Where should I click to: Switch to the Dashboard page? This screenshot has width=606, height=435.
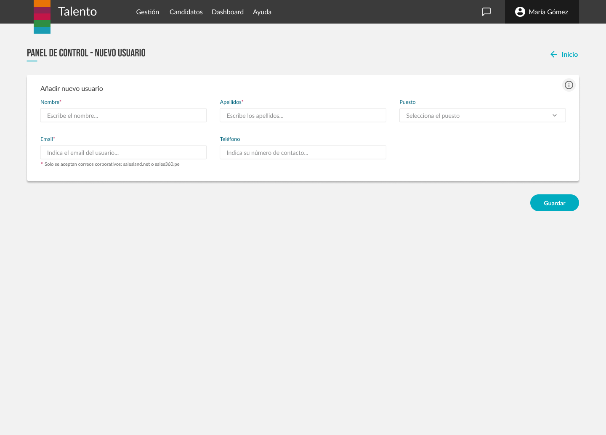[x=228, y=12]
